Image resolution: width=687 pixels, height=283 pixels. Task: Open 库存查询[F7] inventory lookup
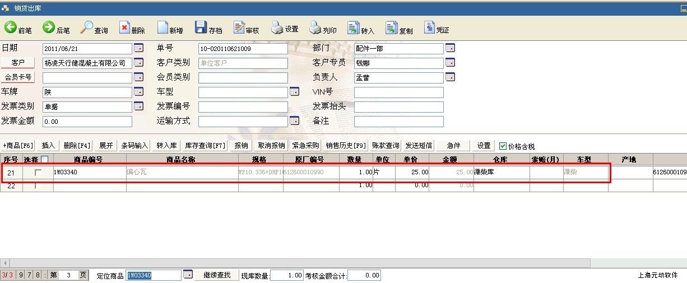[x=205, y=146]
